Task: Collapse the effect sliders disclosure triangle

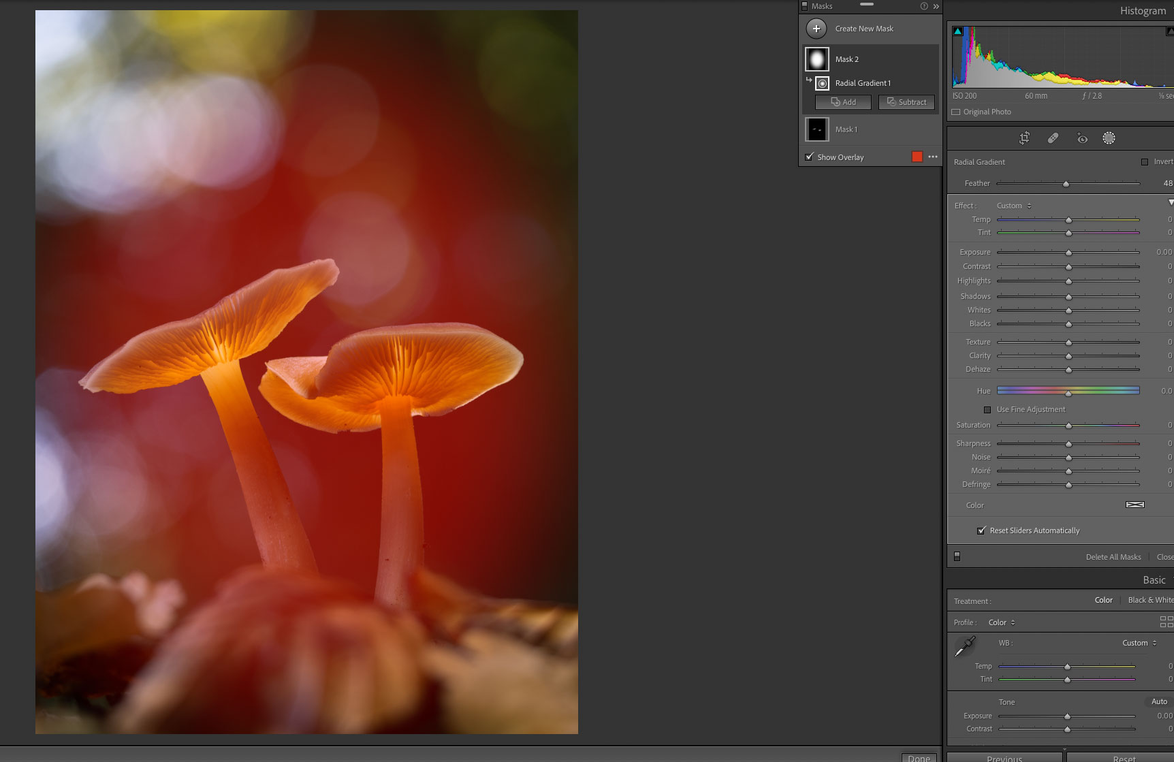Action: 1171,202
